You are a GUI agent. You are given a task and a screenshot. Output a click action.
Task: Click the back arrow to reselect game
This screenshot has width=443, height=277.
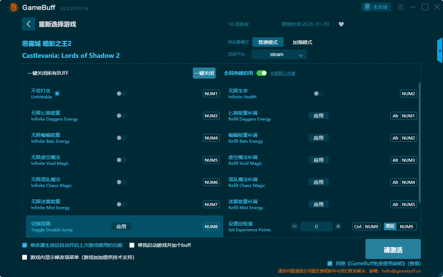(29, 24)
